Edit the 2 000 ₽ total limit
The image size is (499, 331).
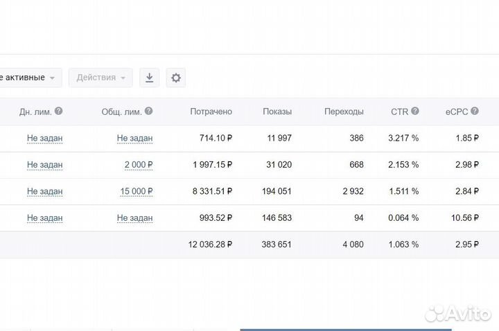pyautogui.click(x=138, y=165)
